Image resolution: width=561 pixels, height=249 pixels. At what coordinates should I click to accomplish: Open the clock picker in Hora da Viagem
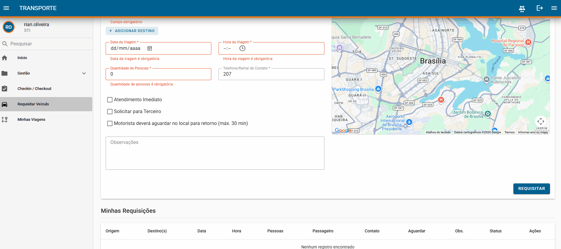pos(243,48)
